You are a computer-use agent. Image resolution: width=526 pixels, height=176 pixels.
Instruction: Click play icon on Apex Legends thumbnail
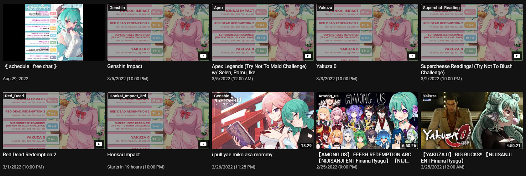[x=308, y=56]
